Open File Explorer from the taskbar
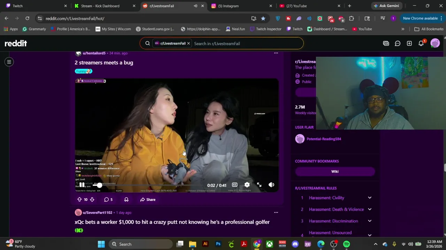The height and width of the screenshot is (250, 446). pyautogui.click(x=193, y=244)
